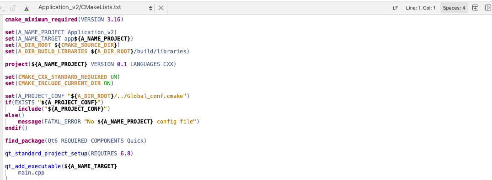
Task: Open the Application_v2/CMakeLists.txt document selector
Action: click(x=80, y=7)
